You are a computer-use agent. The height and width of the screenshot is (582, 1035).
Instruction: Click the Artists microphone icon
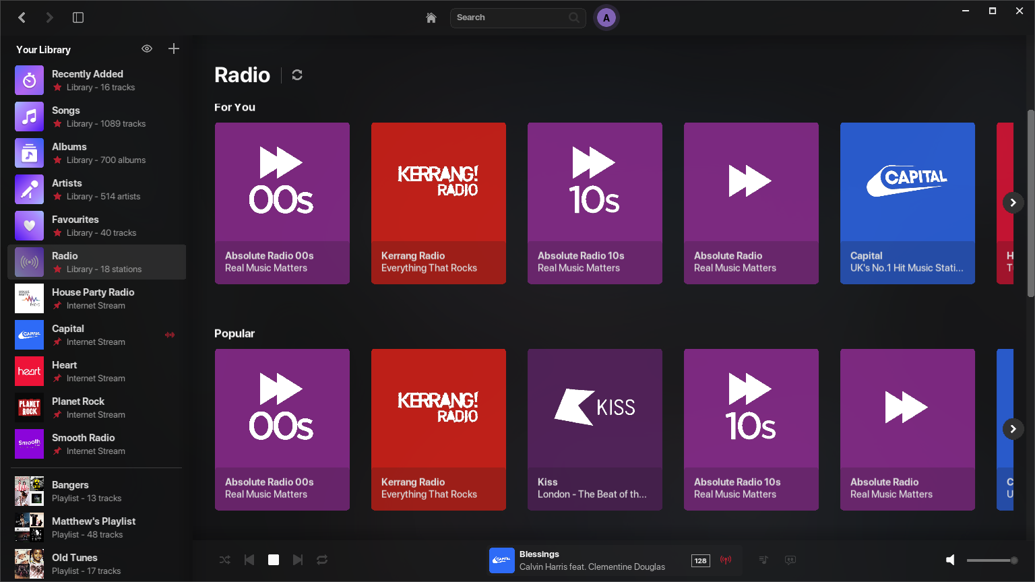30,189
